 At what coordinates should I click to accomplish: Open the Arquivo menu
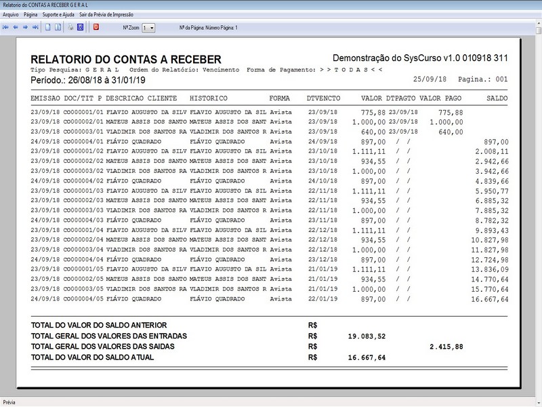point(11,14)
